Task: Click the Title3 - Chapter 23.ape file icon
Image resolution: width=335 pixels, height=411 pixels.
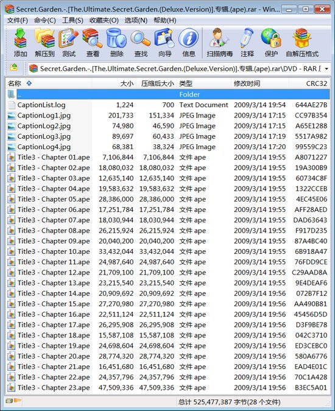Action: pos(12,387)
